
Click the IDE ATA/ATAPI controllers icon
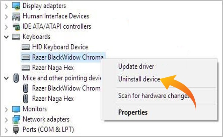(x=16, y=26)
